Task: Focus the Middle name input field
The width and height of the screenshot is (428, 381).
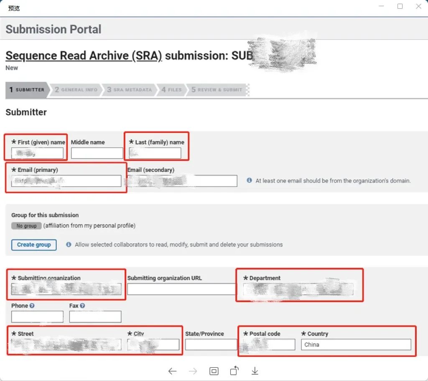Action: click(x=97, y=153)
